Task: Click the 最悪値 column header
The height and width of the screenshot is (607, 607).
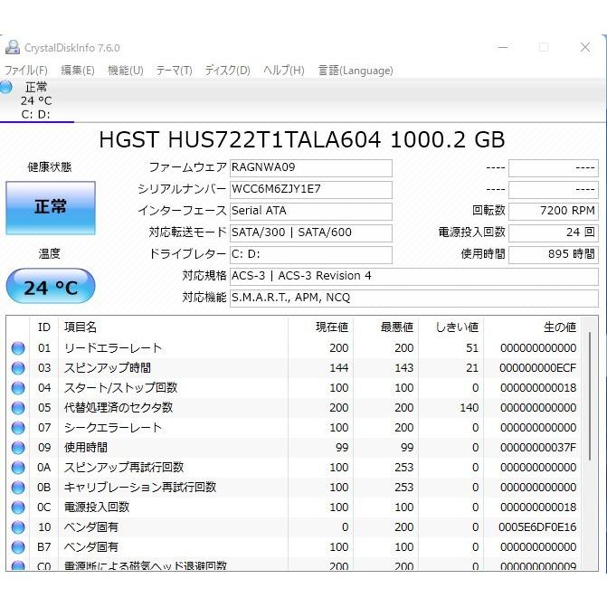Action: click(386, 327)
